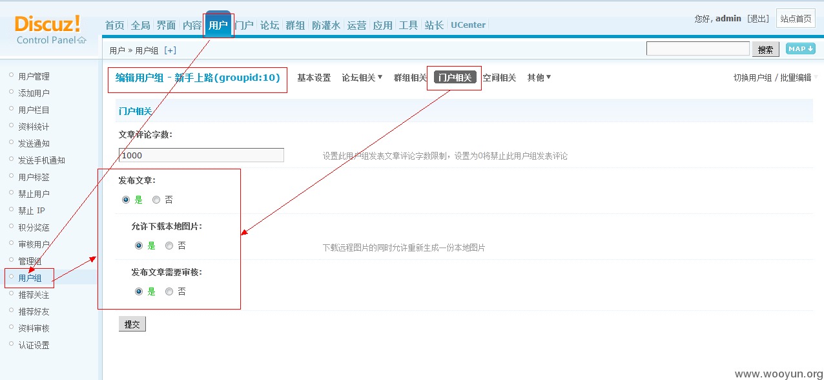Screen dimensions: 824x380
Task: Log out via 退出 link
Action: [758, 19]
